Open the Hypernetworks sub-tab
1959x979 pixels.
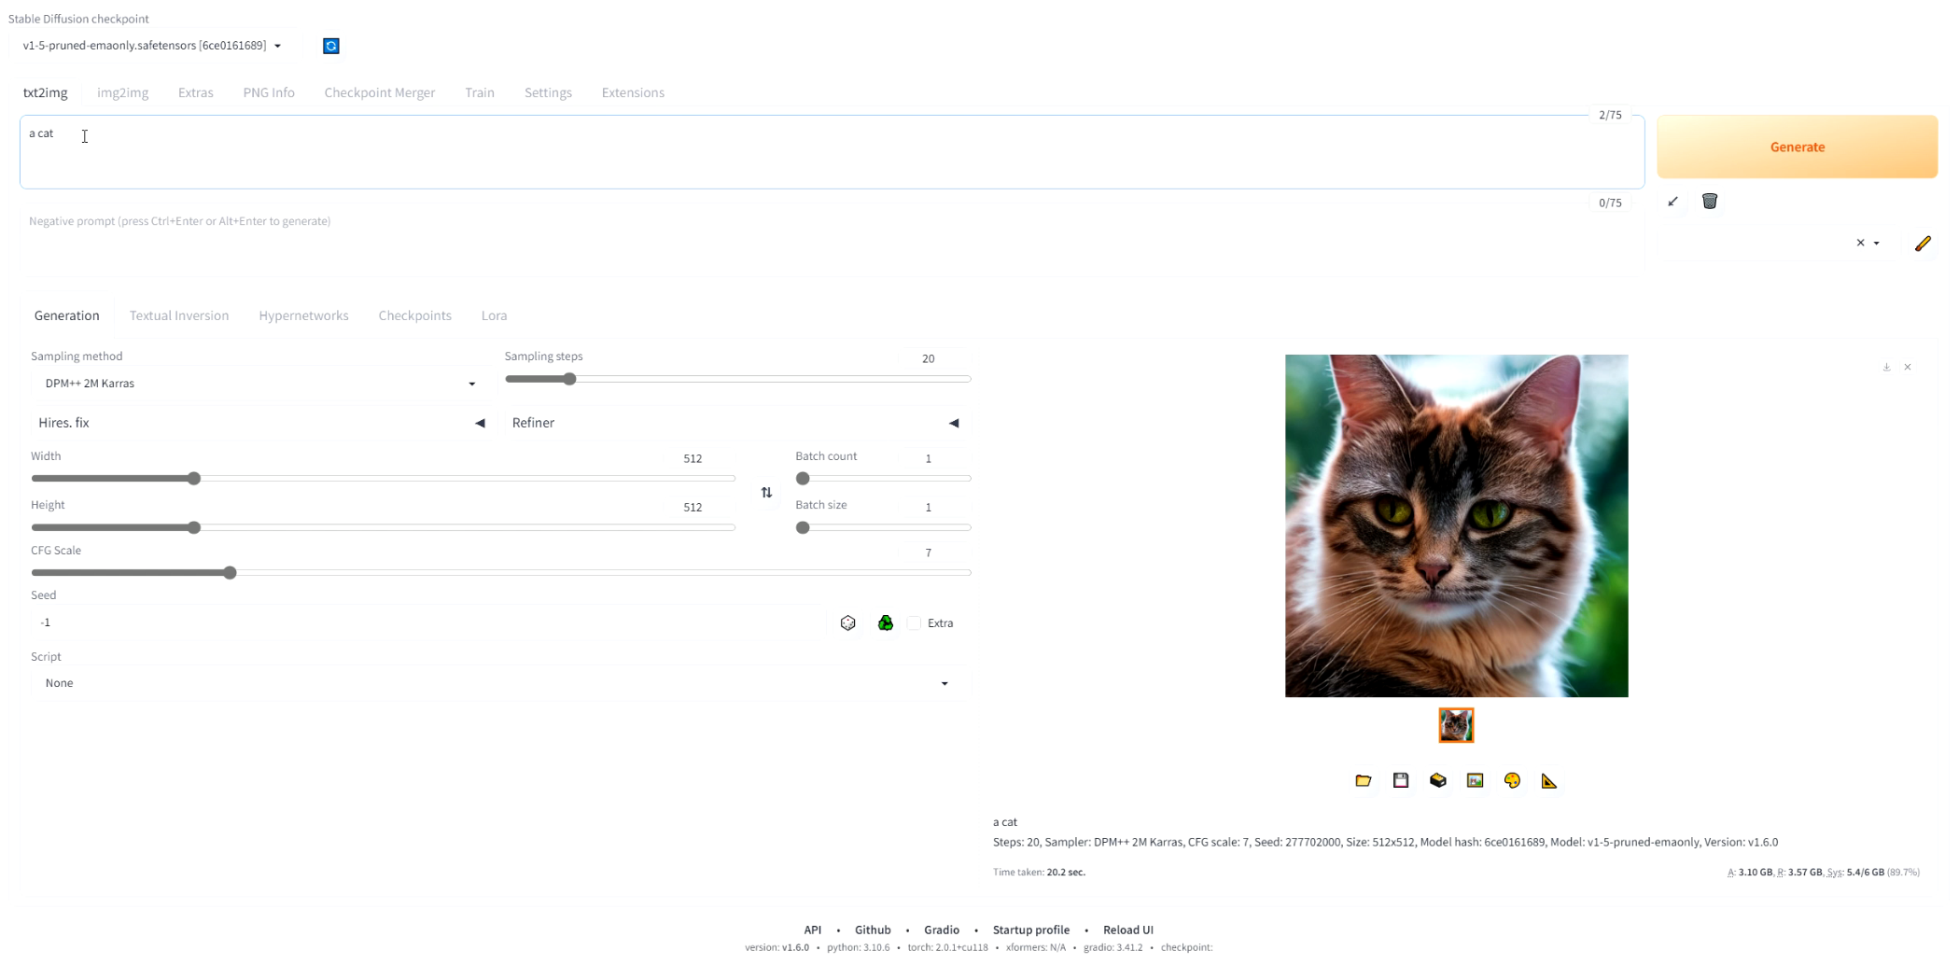point(303,315)
